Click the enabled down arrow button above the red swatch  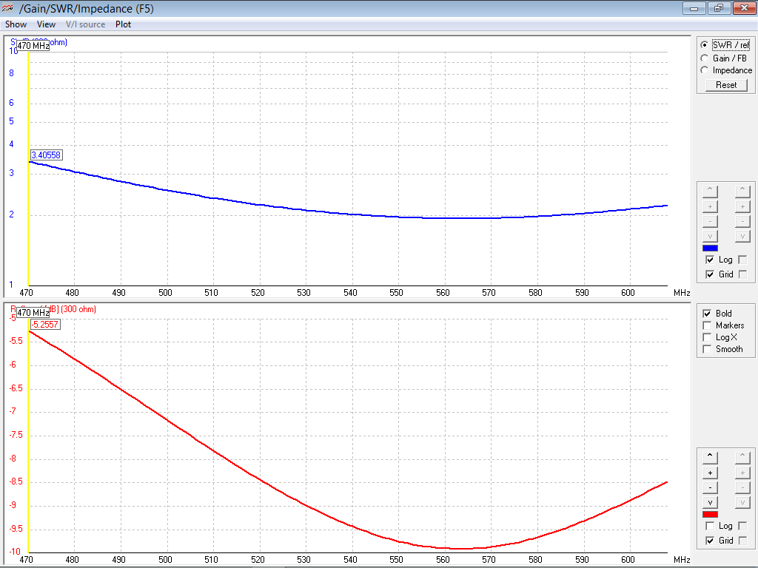point(710,502)
